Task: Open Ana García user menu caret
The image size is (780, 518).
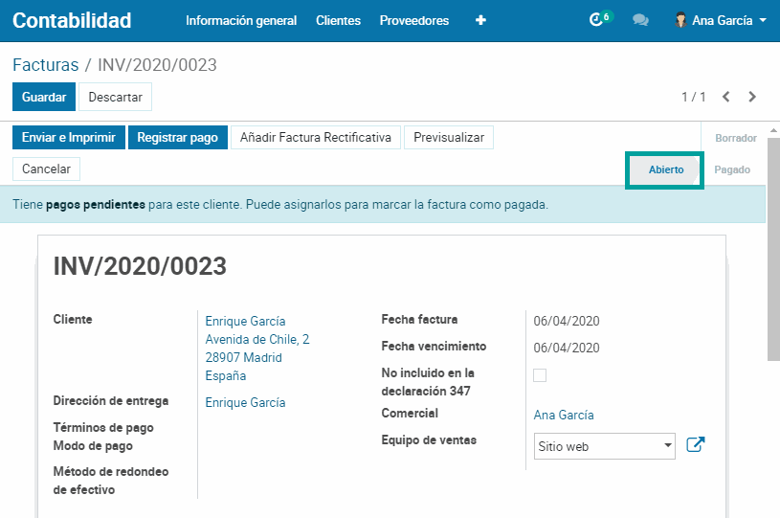Action: (763, 20)
